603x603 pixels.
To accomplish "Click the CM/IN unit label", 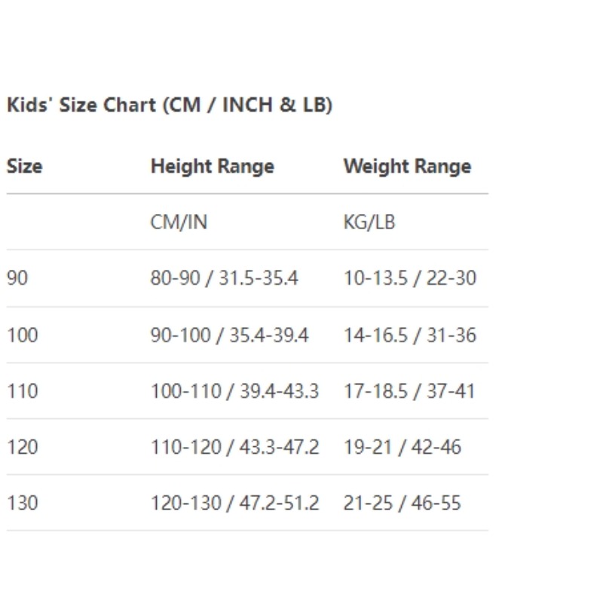I will pyautogui.click(x=179, y=222).
